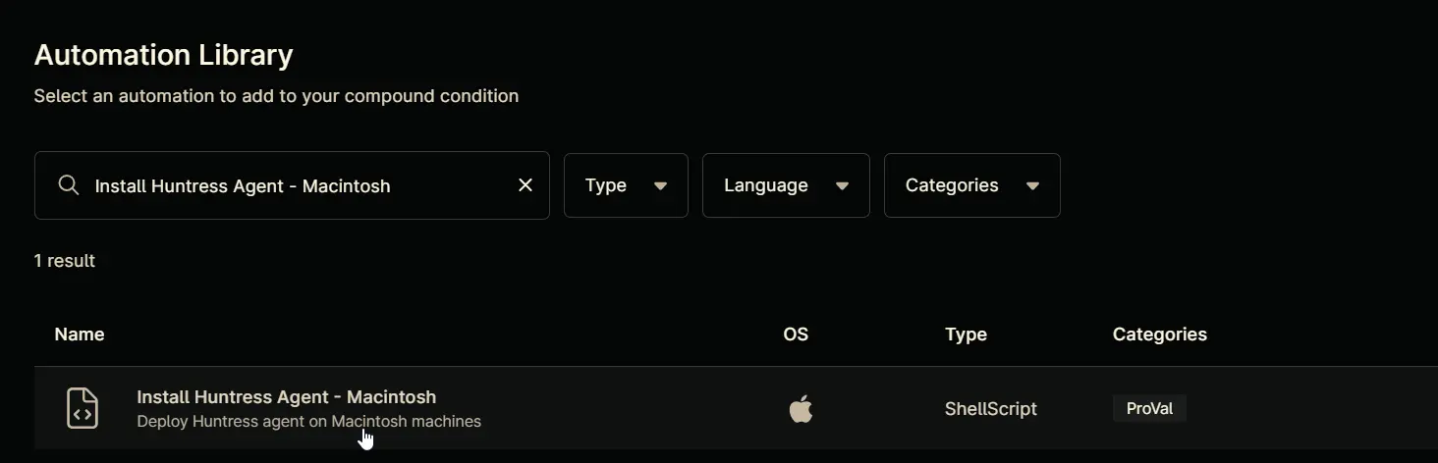The width and height of the screenshot is (1438, 463).
Task: Sort by the Type column header
Action: (966, 334)
